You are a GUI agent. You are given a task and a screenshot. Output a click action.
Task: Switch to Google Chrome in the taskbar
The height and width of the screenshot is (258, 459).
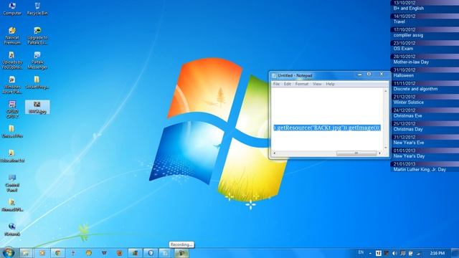pyautogui.click(x=57, y=253)
